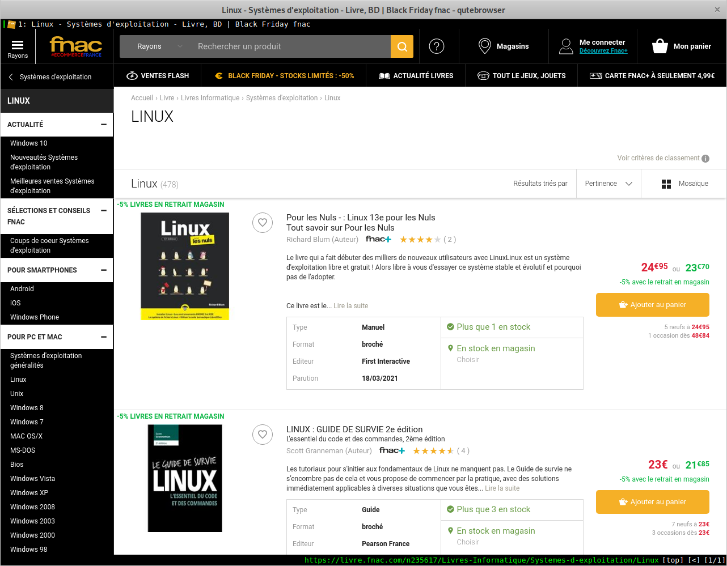Add Linux pour les Nuls to basket

[652, 305]
